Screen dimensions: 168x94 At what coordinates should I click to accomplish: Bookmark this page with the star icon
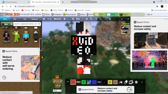[x=157, y=6]
